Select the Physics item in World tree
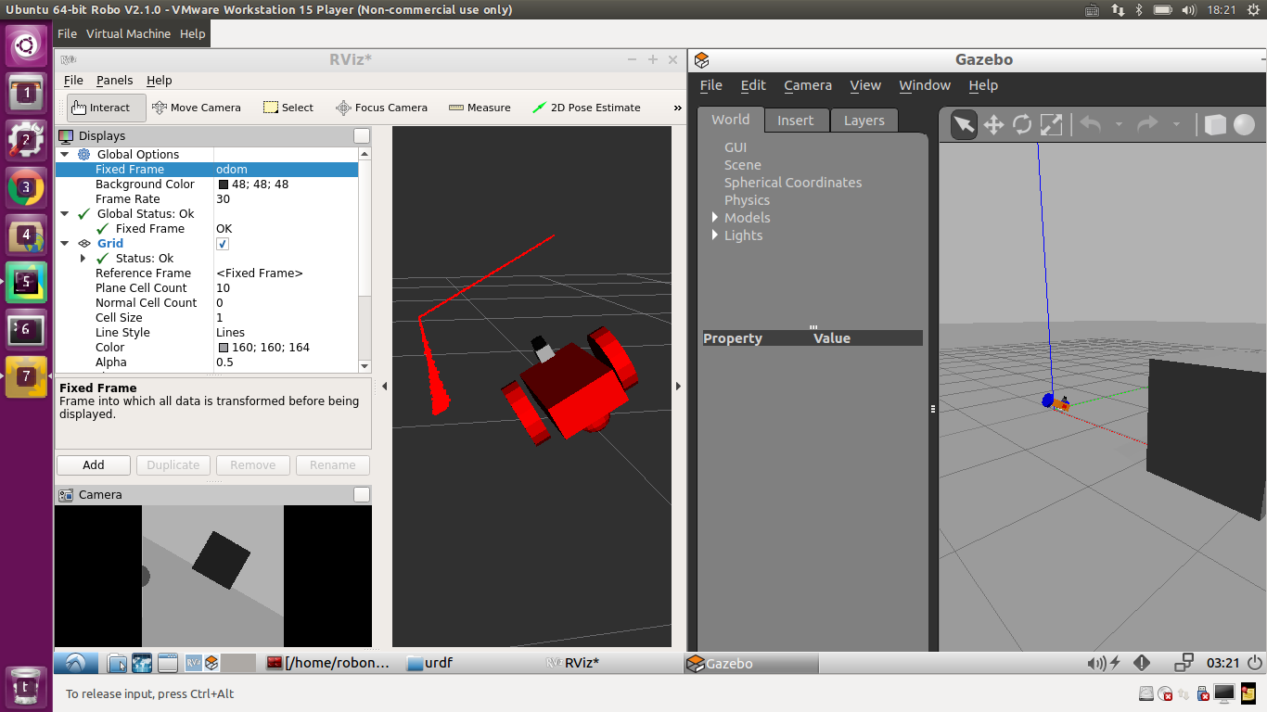This screenshot has height=712, width=1267. click(x=747, y=200)
